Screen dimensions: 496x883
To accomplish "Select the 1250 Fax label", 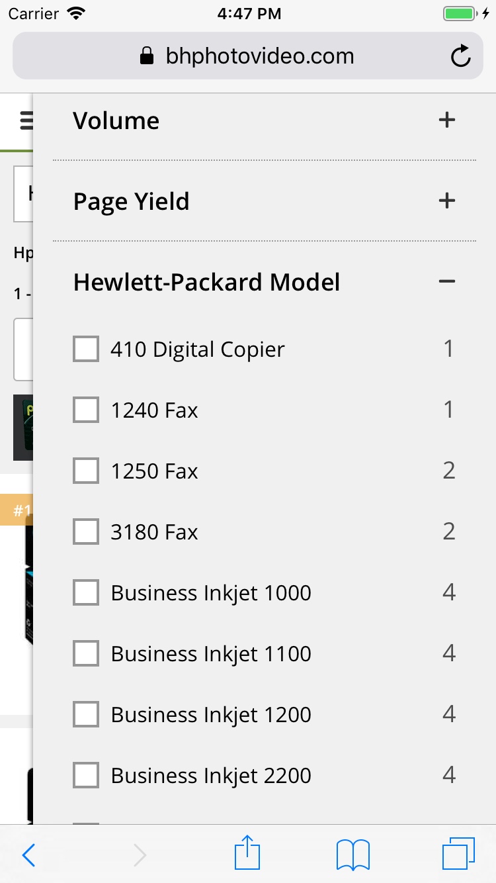I will [154, 471].
